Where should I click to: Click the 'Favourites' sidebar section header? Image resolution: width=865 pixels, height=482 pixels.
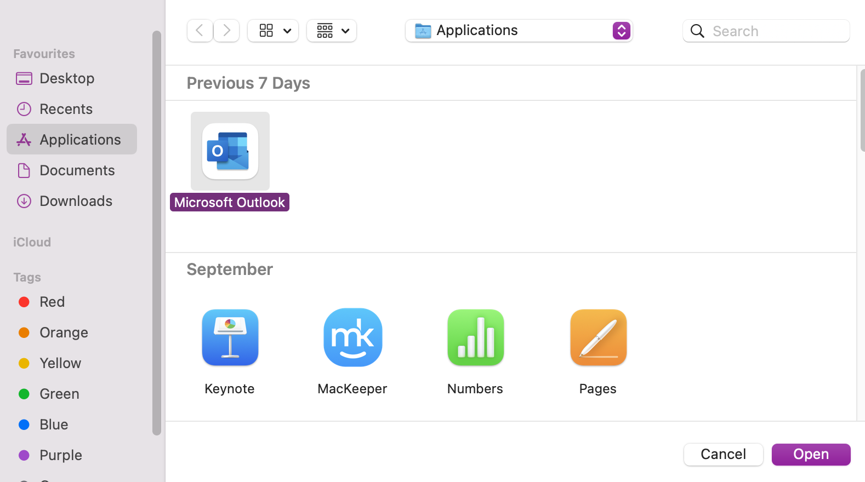pyautogui.click(x=44, y=54)
